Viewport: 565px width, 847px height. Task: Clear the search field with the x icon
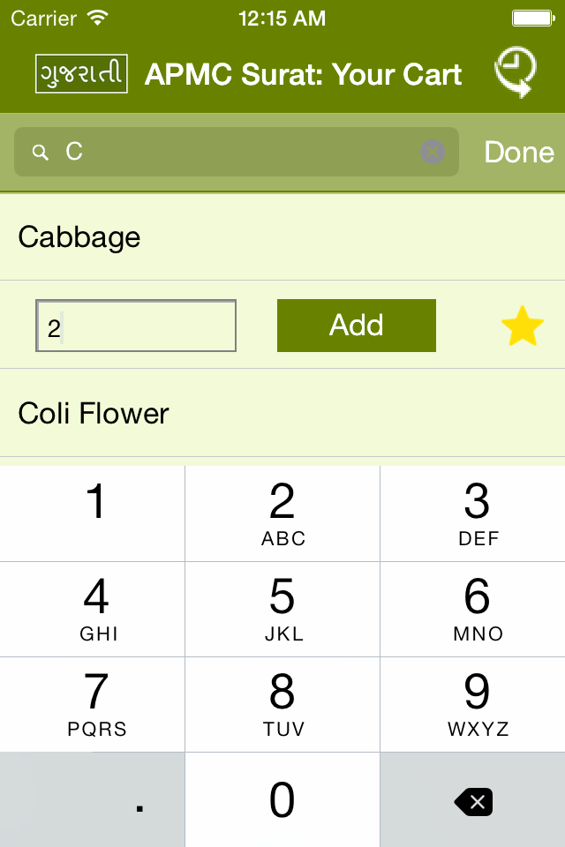pos(433,152)
